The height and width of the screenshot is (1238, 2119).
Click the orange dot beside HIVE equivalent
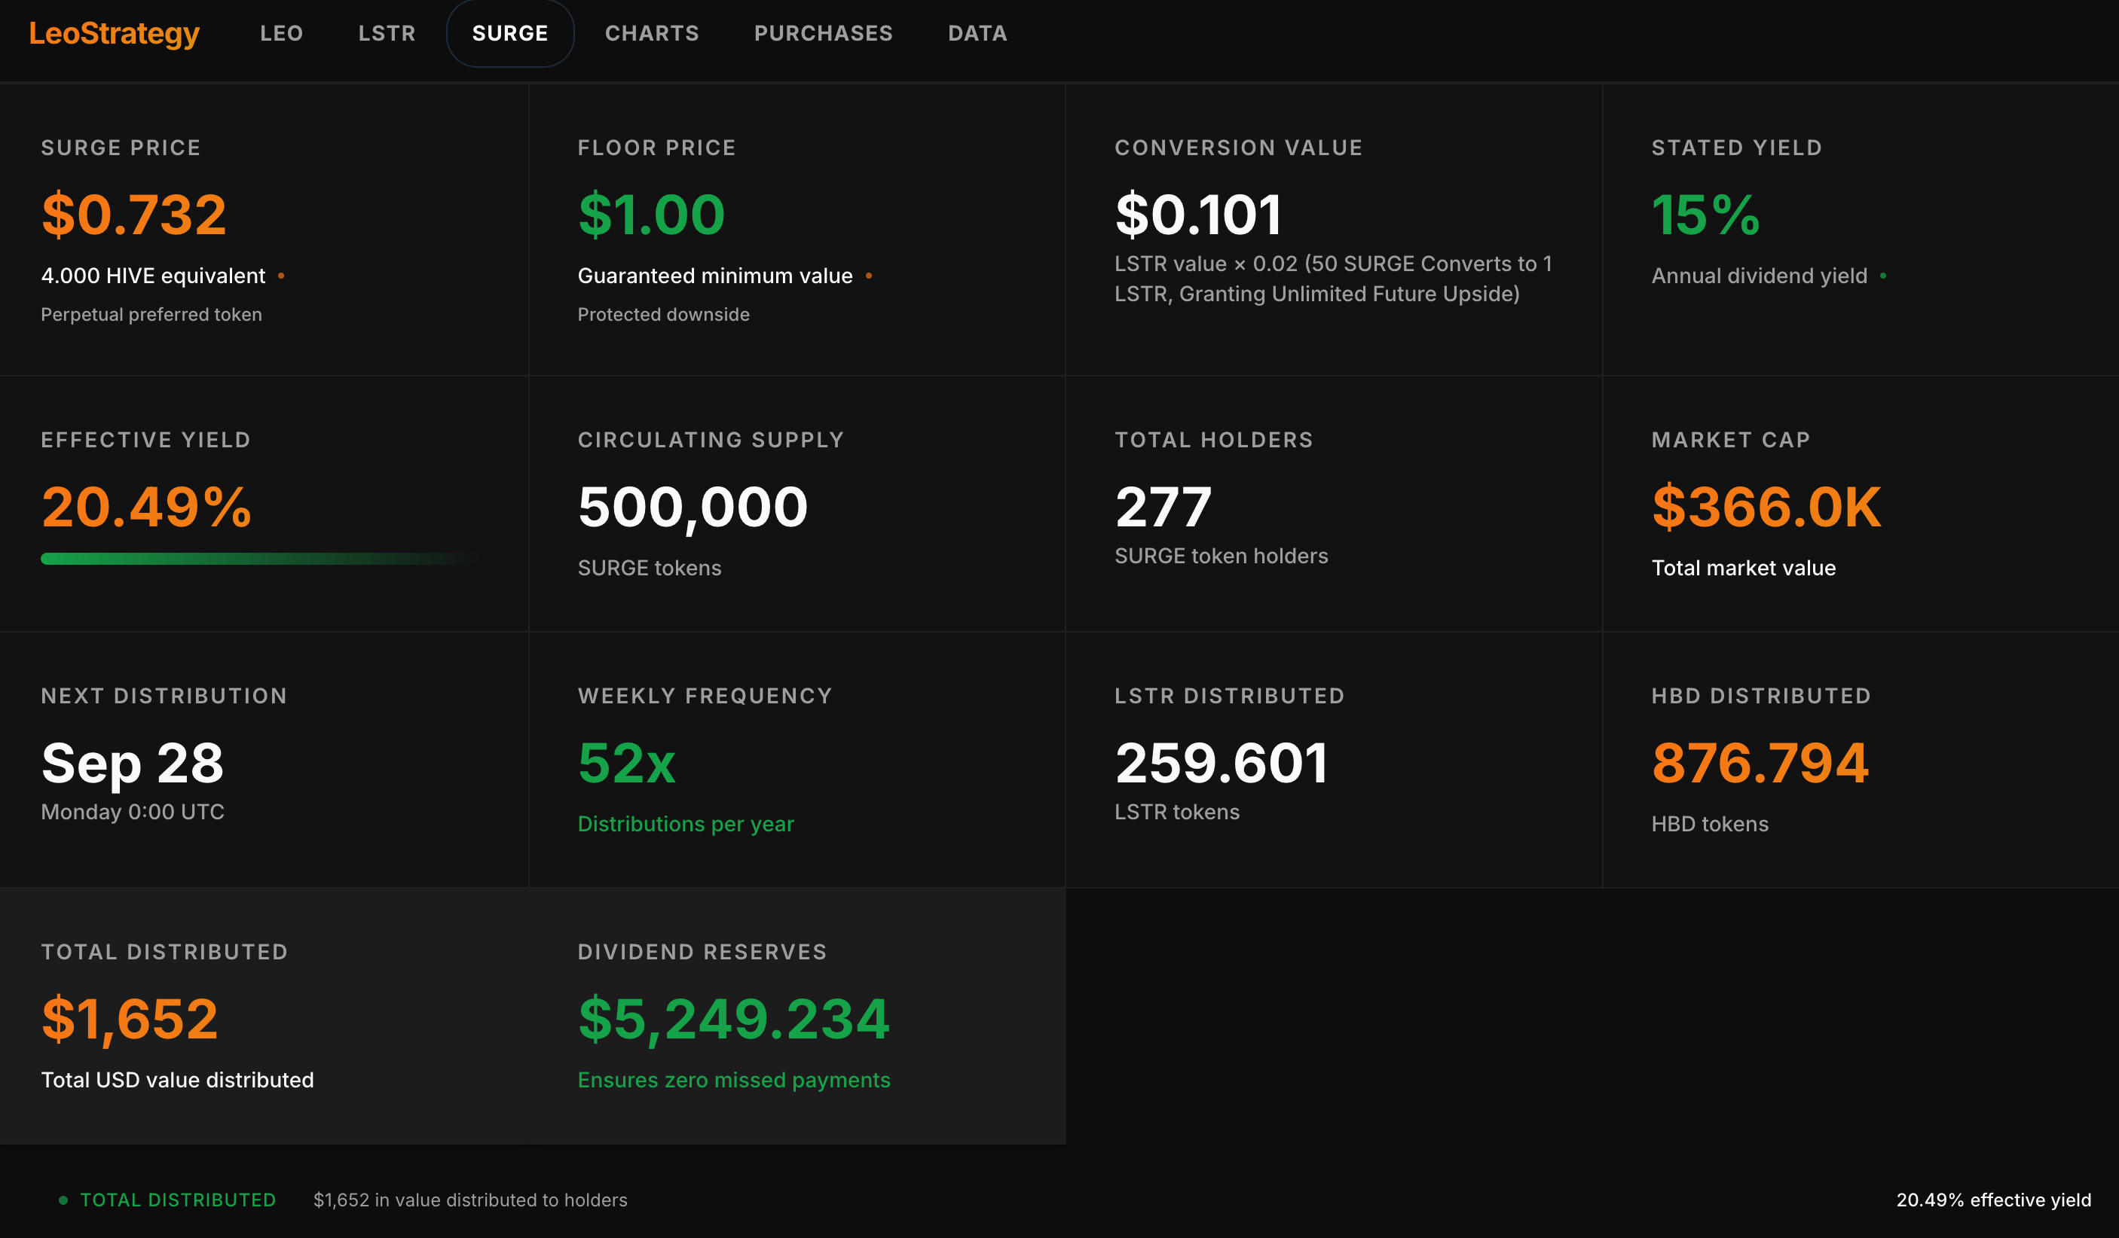click(281, 276)
